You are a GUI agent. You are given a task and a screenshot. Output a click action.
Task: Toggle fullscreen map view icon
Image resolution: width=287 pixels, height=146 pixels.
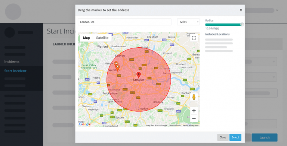(194, 38)
